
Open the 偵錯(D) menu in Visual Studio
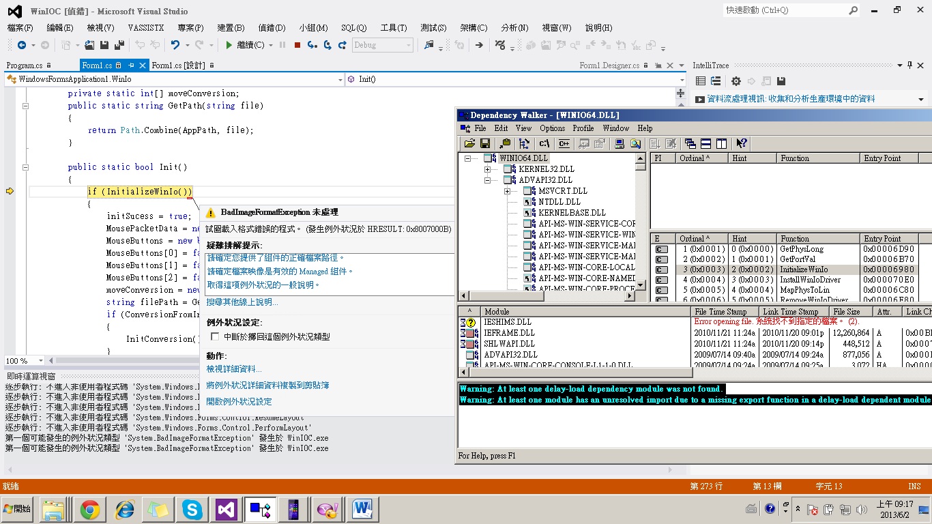(x=272, y=28)
